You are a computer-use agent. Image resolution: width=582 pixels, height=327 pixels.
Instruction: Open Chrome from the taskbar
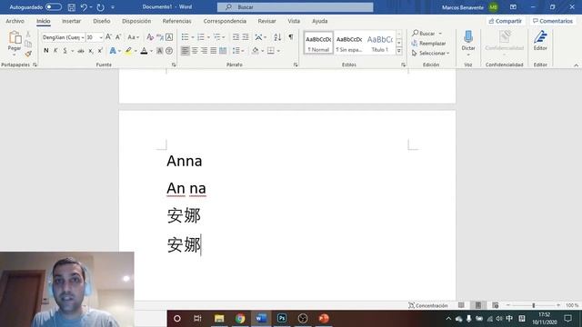click(240, 318)
